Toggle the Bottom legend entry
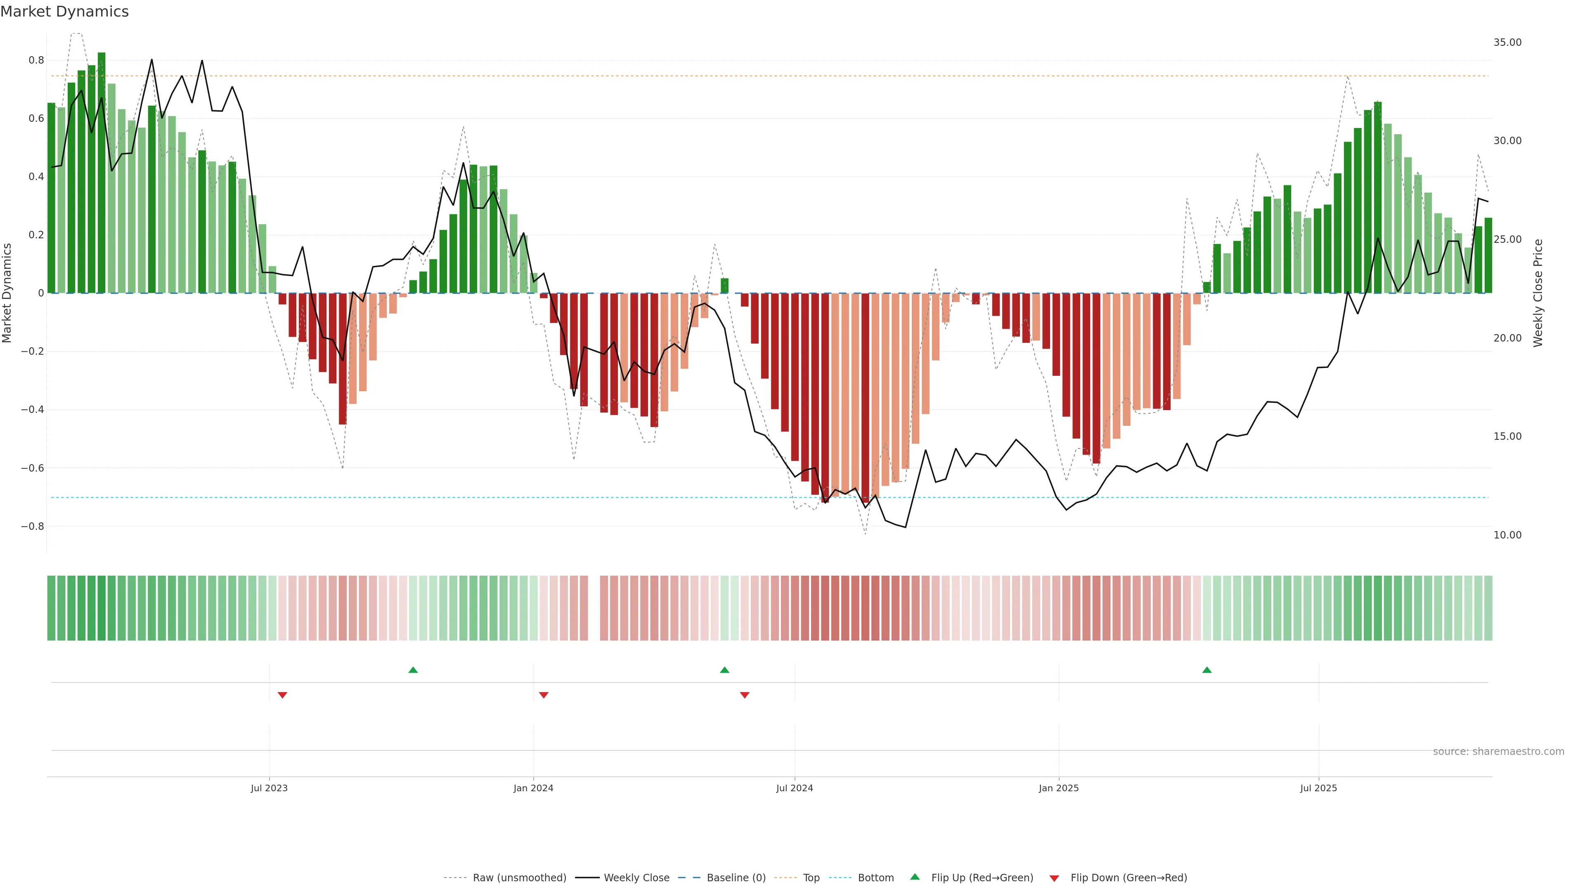Image resolution: width=1585 pixels, height=892 pixels. [x=875, y=878]
